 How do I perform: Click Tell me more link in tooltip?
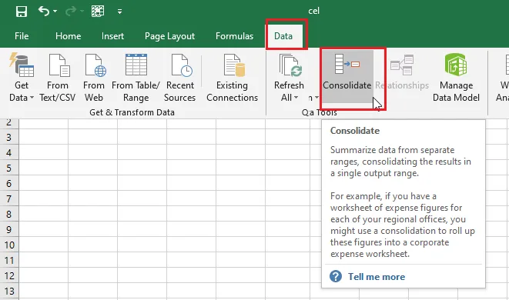tap(377, 277)
